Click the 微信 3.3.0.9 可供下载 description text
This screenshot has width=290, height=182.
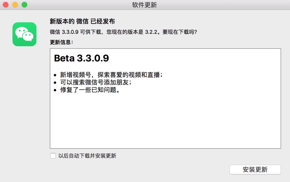click(x=123, y=32)
